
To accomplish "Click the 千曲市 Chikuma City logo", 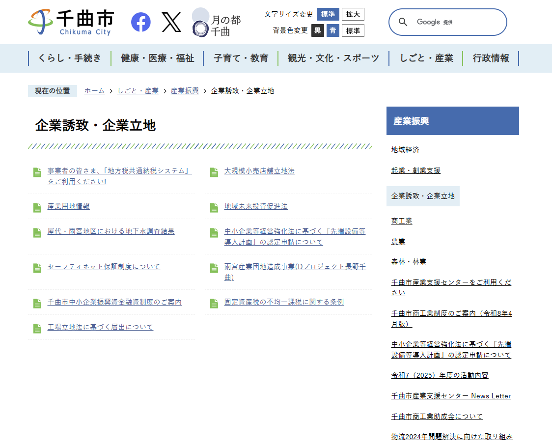I will [x=72, y=22].
